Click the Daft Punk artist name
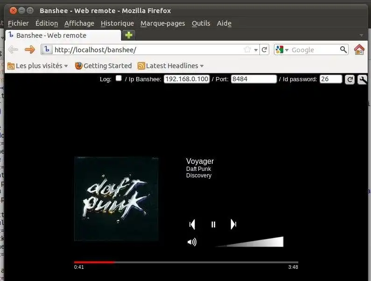 [x=198, y=169]
